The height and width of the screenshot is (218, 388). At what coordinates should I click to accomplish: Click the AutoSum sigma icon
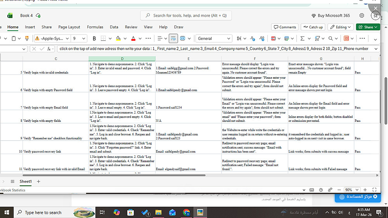[x=302, y=39]
